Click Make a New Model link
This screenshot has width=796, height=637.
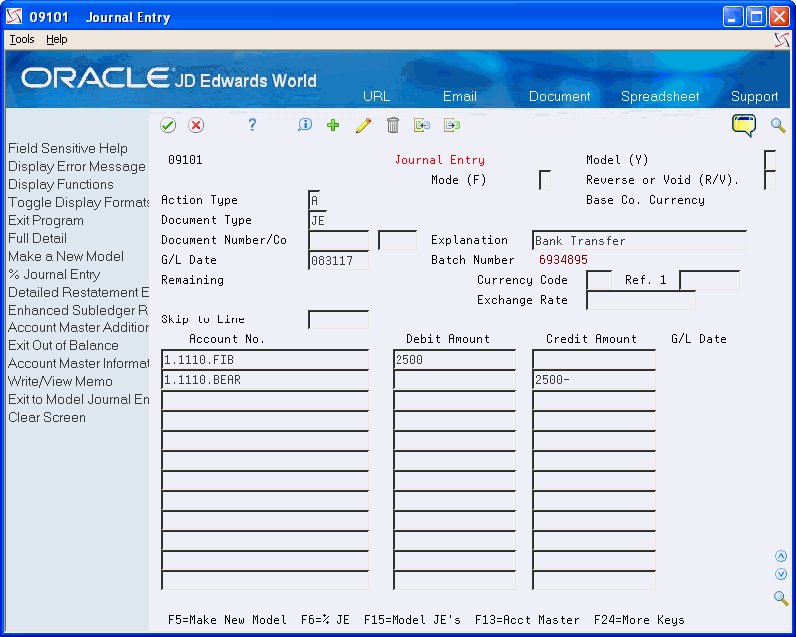(x=66, y=256)
